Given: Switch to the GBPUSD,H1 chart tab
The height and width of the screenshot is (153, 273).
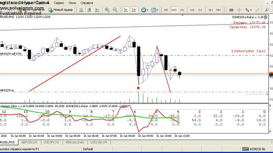Looking at the screenshot, I should pyautogui.click(x=29, y=142).
